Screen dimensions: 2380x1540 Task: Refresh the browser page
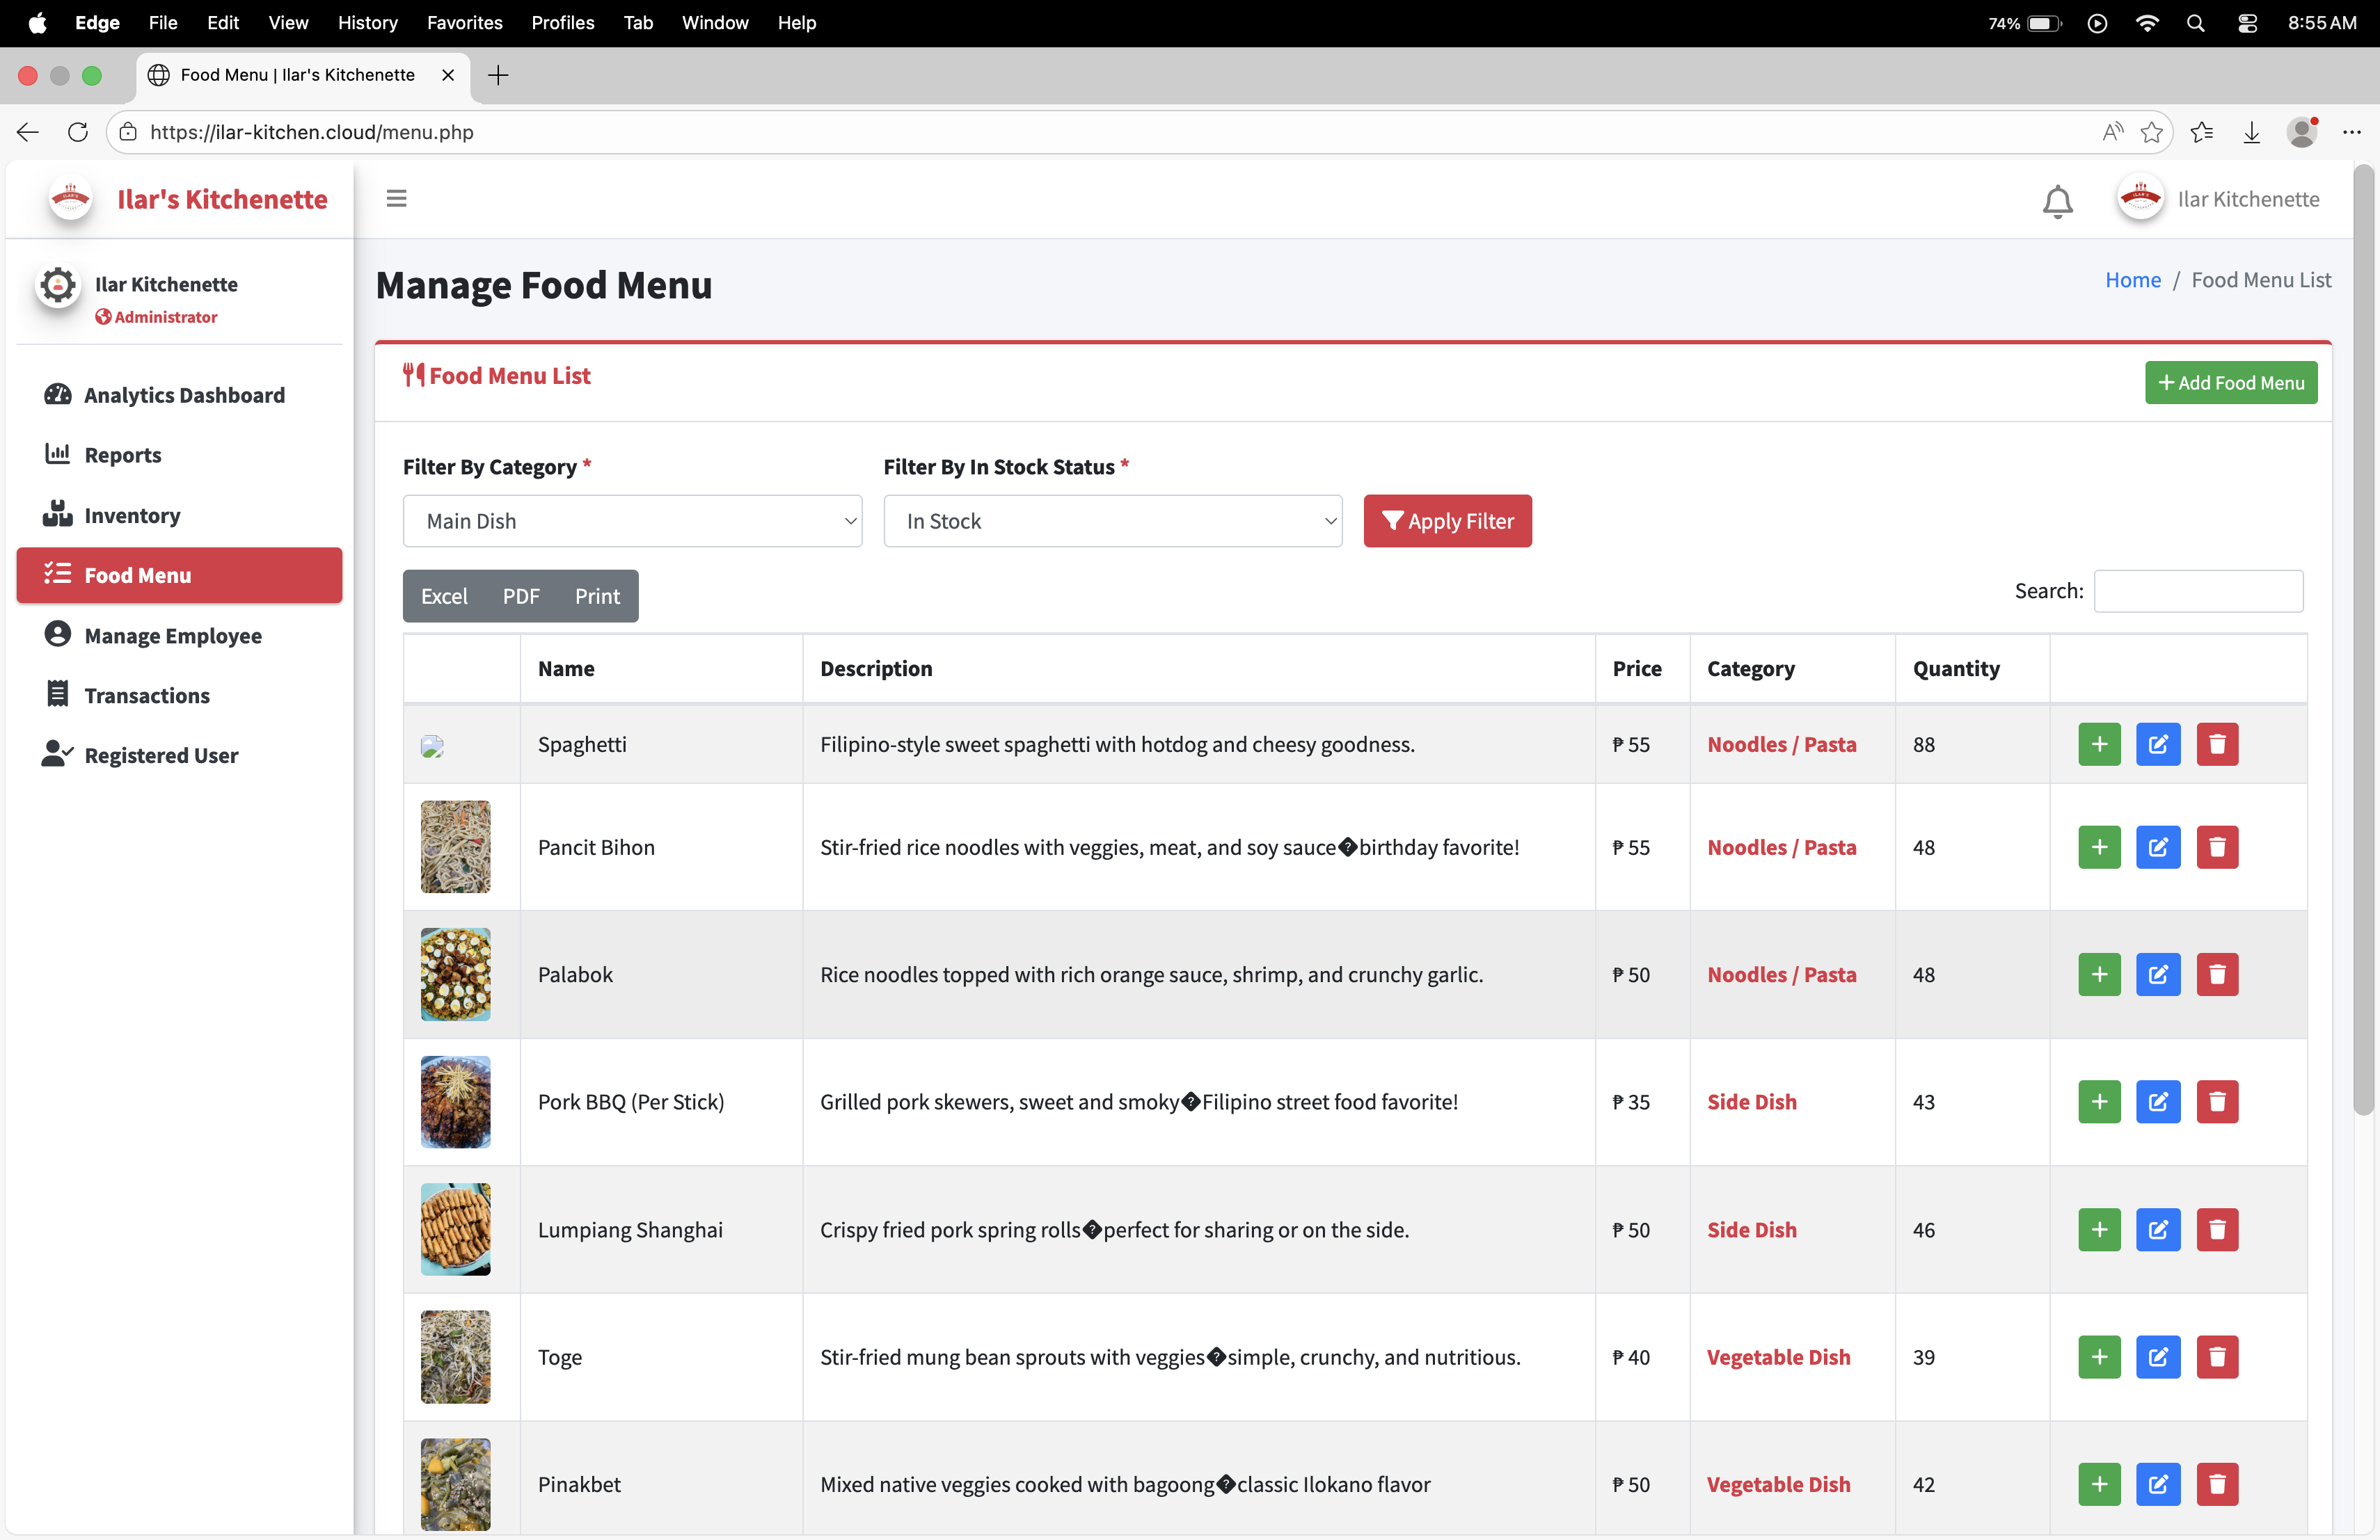coord(78,132)
